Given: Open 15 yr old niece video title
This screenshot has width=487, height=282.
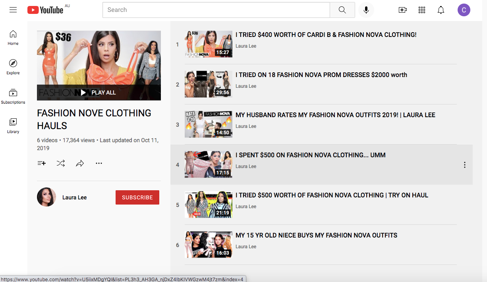Looking at the screenshot, I should [x=316, y=236].
